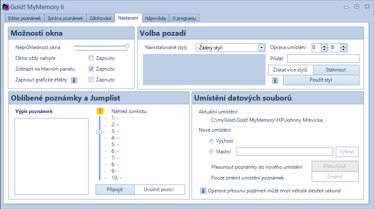The height and width of the screenshot is (209, 374).
Task: Focus the Vlastní path input field
Action: click(x=285, y=152)
